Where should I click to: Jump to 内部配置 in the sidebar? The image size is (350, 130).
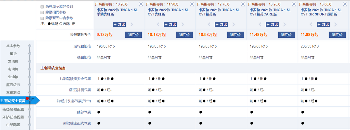13,125
